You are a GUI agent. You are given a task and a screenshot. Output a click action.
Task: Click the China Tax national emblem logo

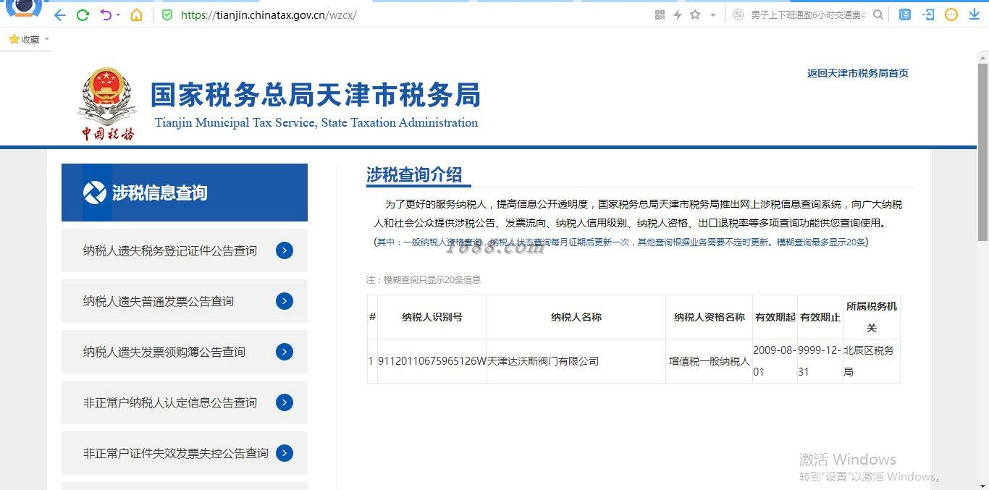(107, 104)
